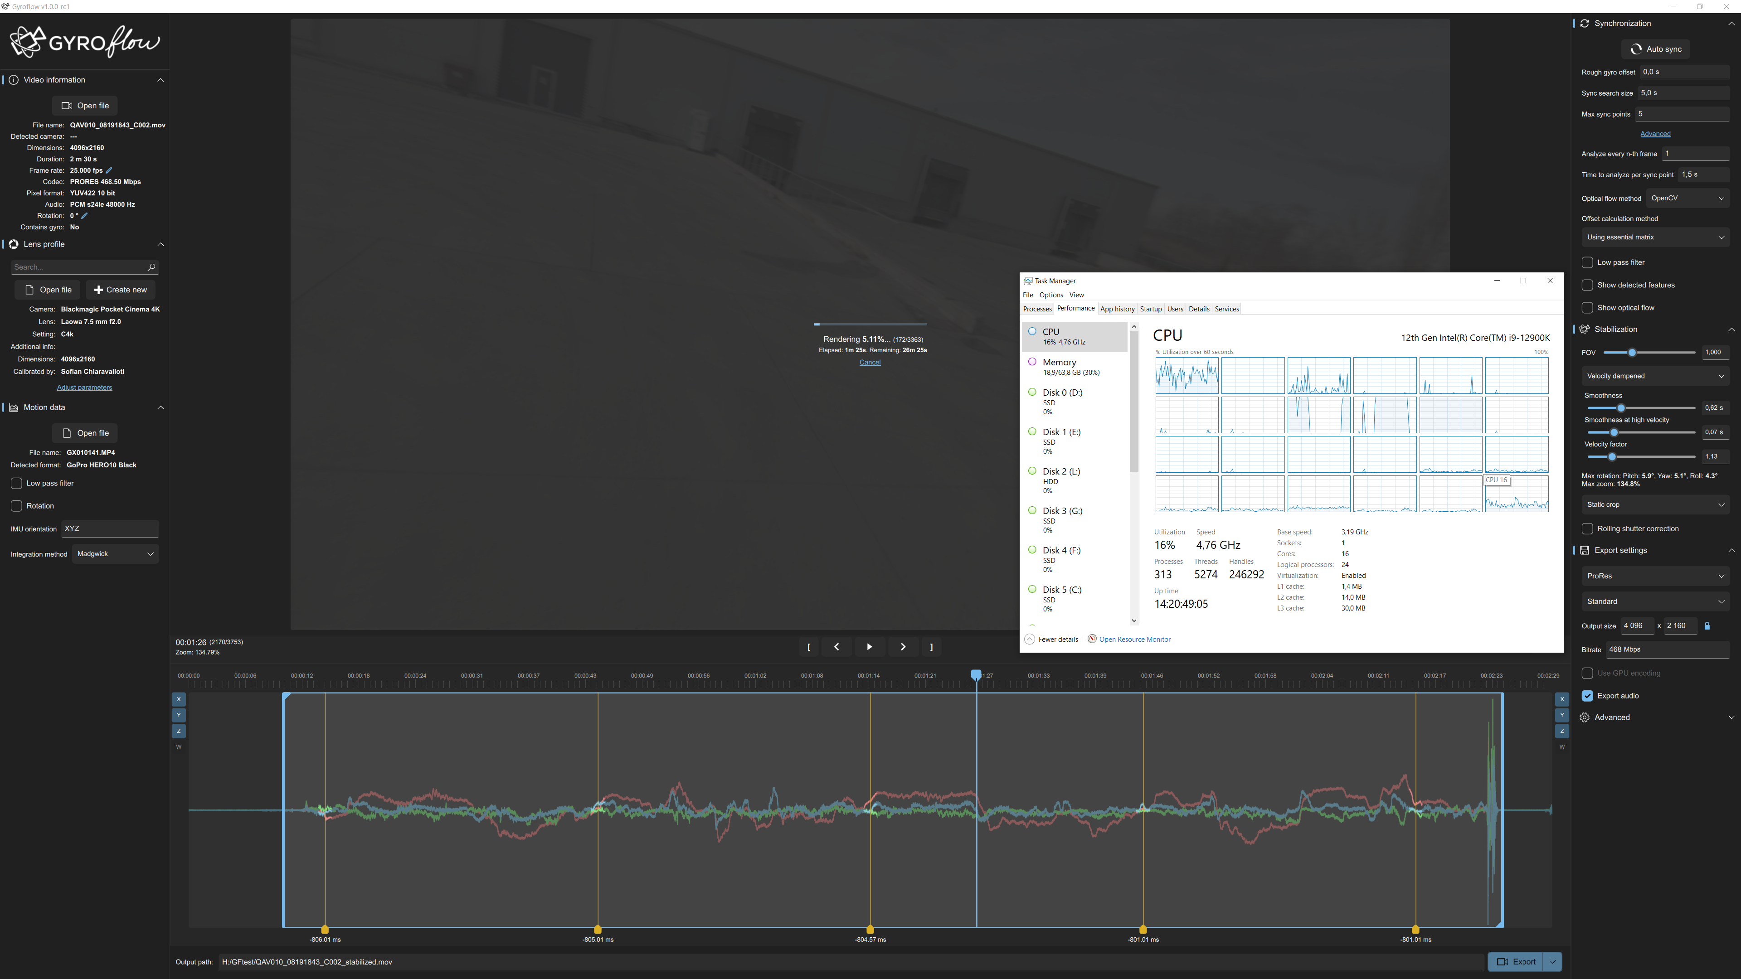The height and width of the screenshot is (979, 1741).
Task: Click the Auto sync button
Action: pos(1655,49)
